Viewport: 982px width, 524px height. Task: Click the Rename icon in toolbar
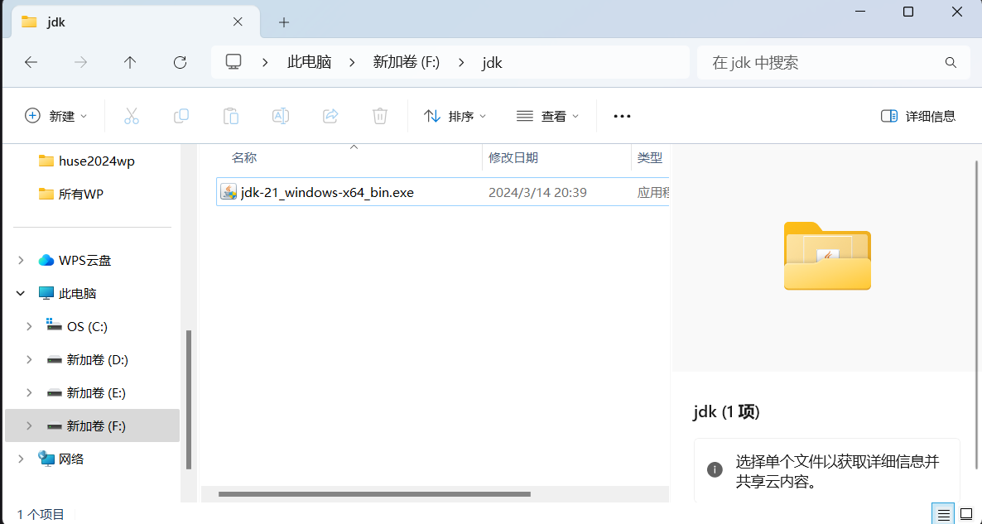[x=281, y=116]
